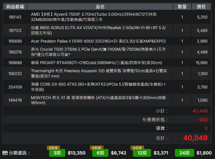Choose the 24期 installment option
Screen dimensions: 215x159
pyautogui.click(x=184, y=153)
